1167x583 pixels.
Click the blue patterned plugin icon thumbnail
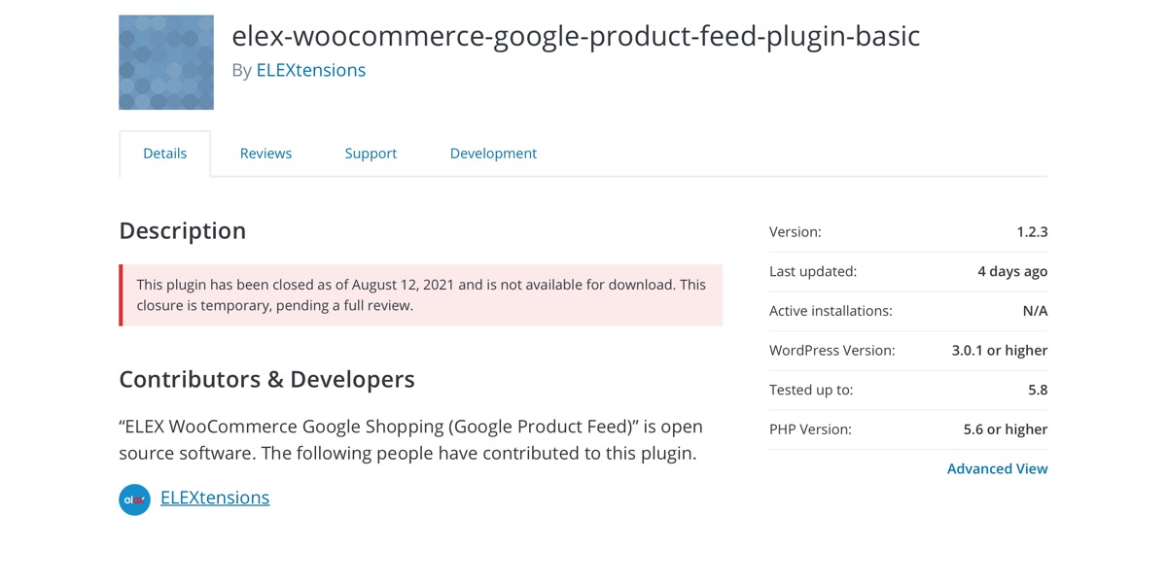[166, 62]
